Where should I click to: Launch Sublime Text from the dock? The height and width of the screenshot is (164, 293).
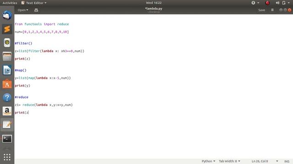pos(7,29)
